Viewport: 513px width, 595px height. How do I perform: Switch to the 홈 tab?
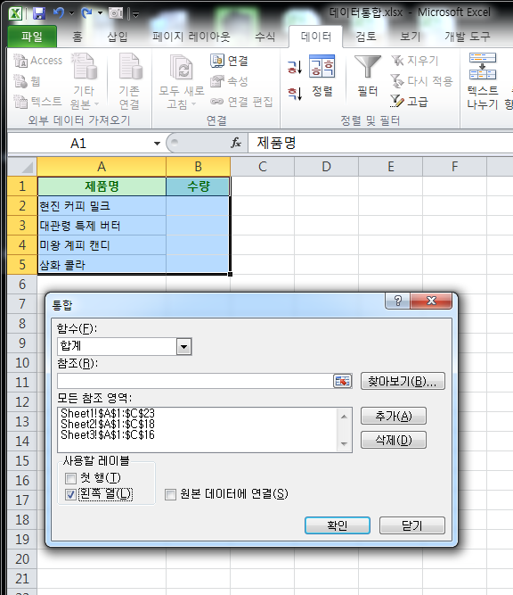[77, 37]
